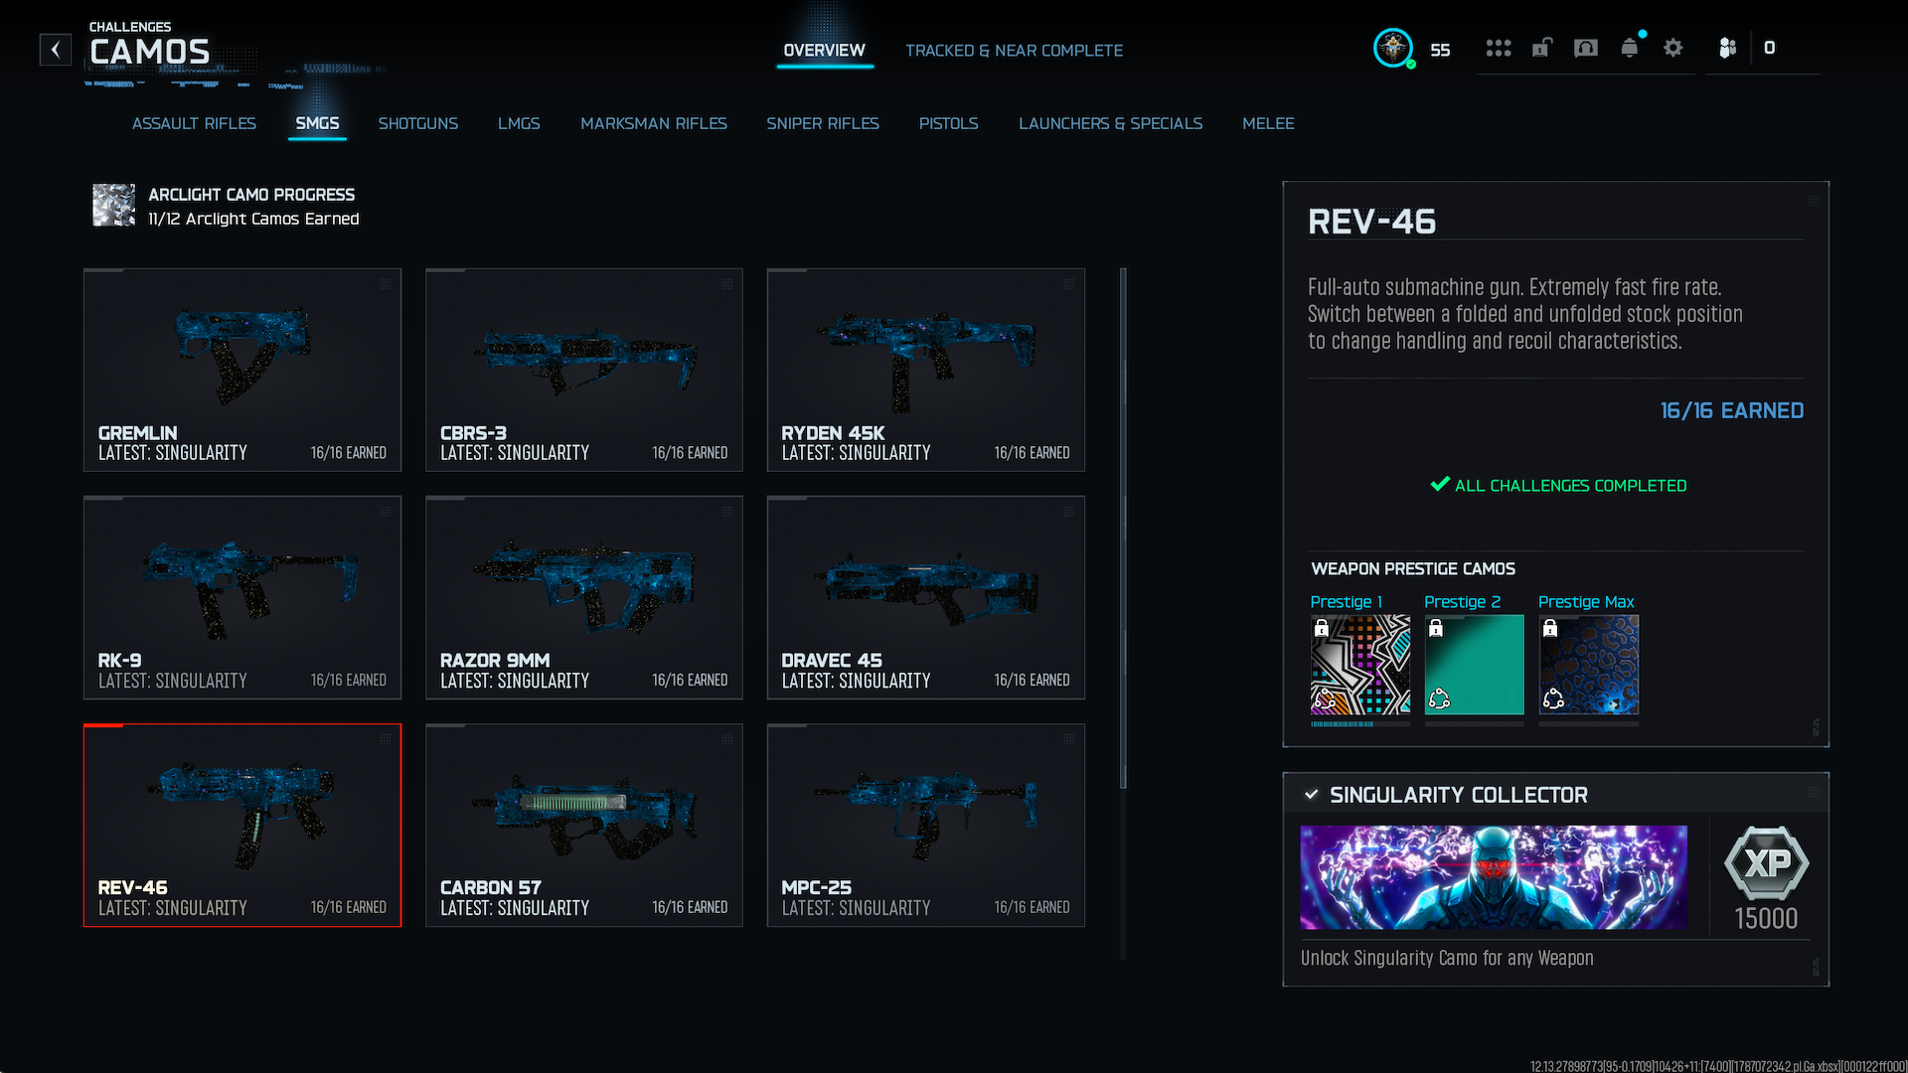1908x1073 pixels.
Task: Open the unlock token padlock icon
Action: 1541,48
